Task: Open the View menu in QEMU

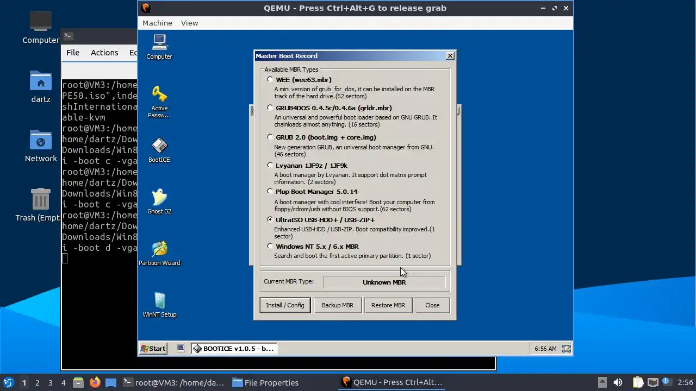Action: click(x=190, y=23)
